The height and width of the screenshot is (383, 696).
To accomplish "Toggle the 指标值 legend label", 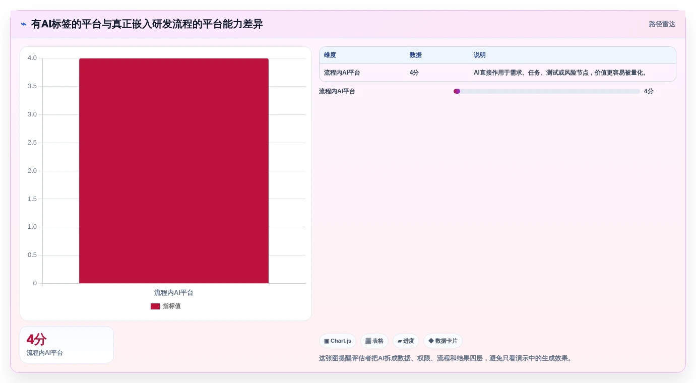I will pyautogui.click(x=172, y=306).
